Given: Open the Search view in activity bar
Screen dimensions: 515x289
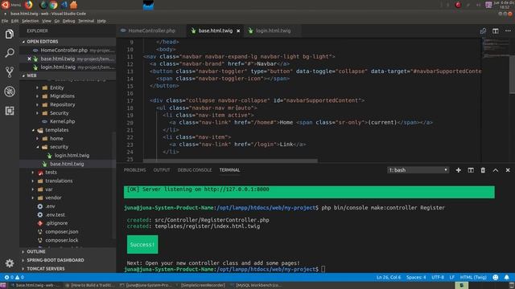Looking at the screenshot, I should click(x=10, y=53).
